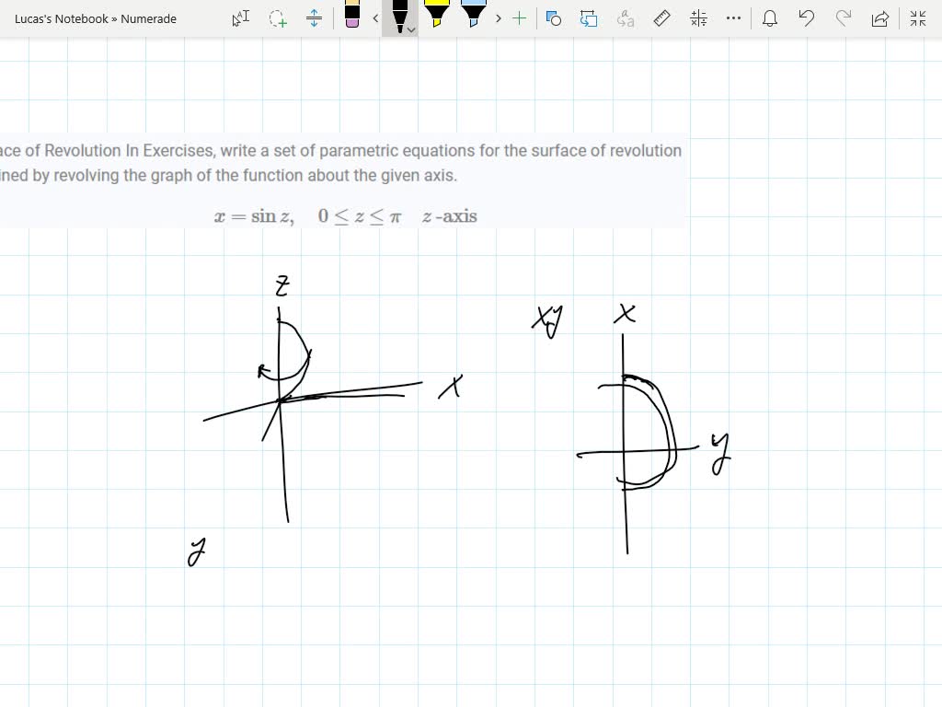Select the Lasso selection tool
The height and width of the screenshot is (707, 942).
pos(276,18)
